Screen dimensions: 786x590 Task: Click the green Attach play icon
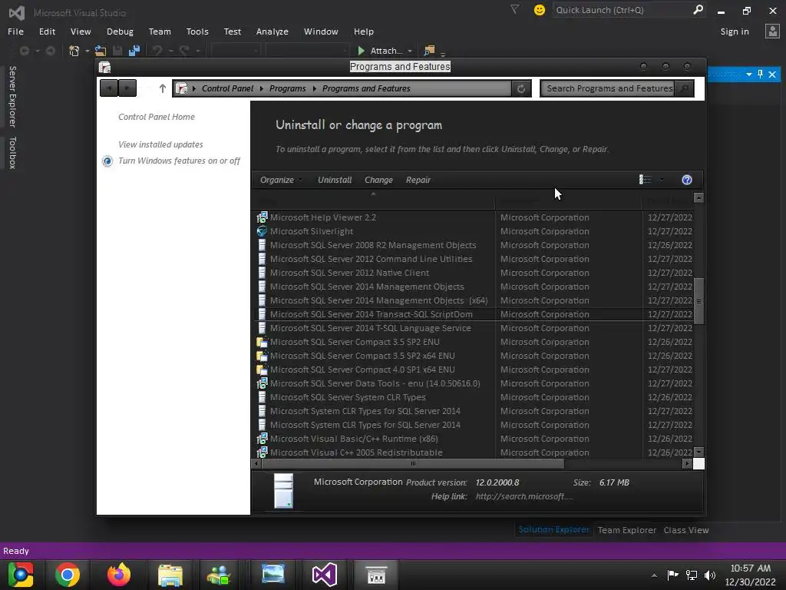pos(361,51)
